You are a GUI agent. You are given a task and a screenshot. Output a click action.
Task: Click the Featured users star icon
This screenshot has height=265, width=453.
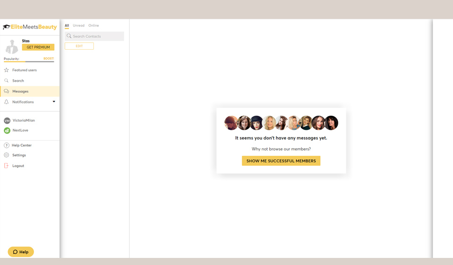coord(7,70)
